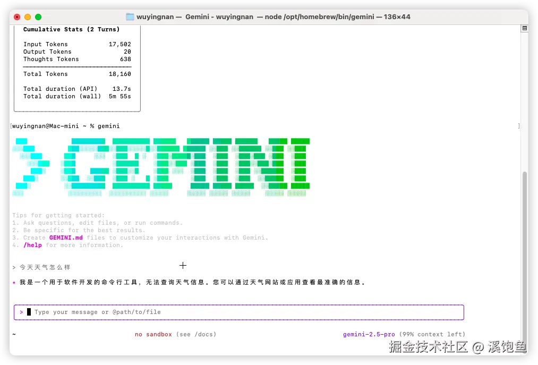Click the 'wuyingnan@Mac-mini ~ % gemini' command line

(x=65, y=126)
